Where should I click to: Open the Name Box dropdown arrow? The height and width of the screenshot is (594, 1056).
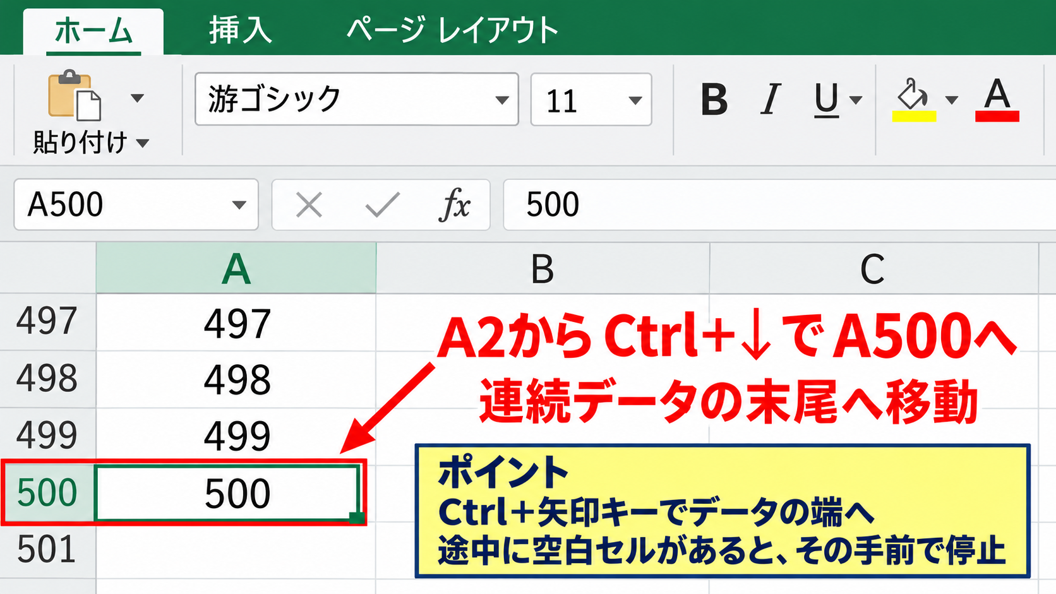click(x=239, y=205)
